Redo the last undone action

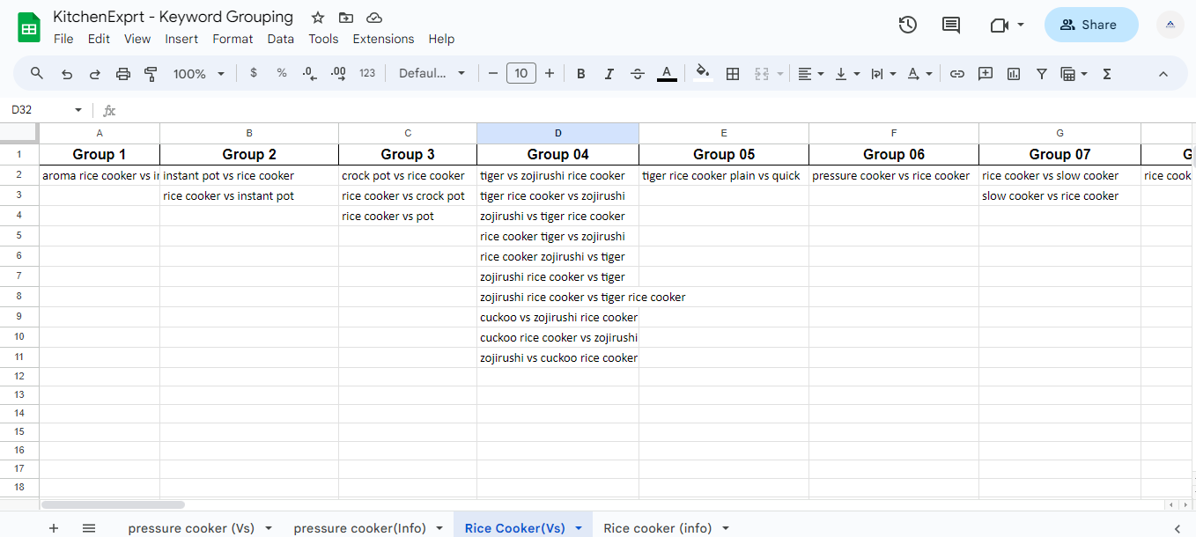(95, 74)
